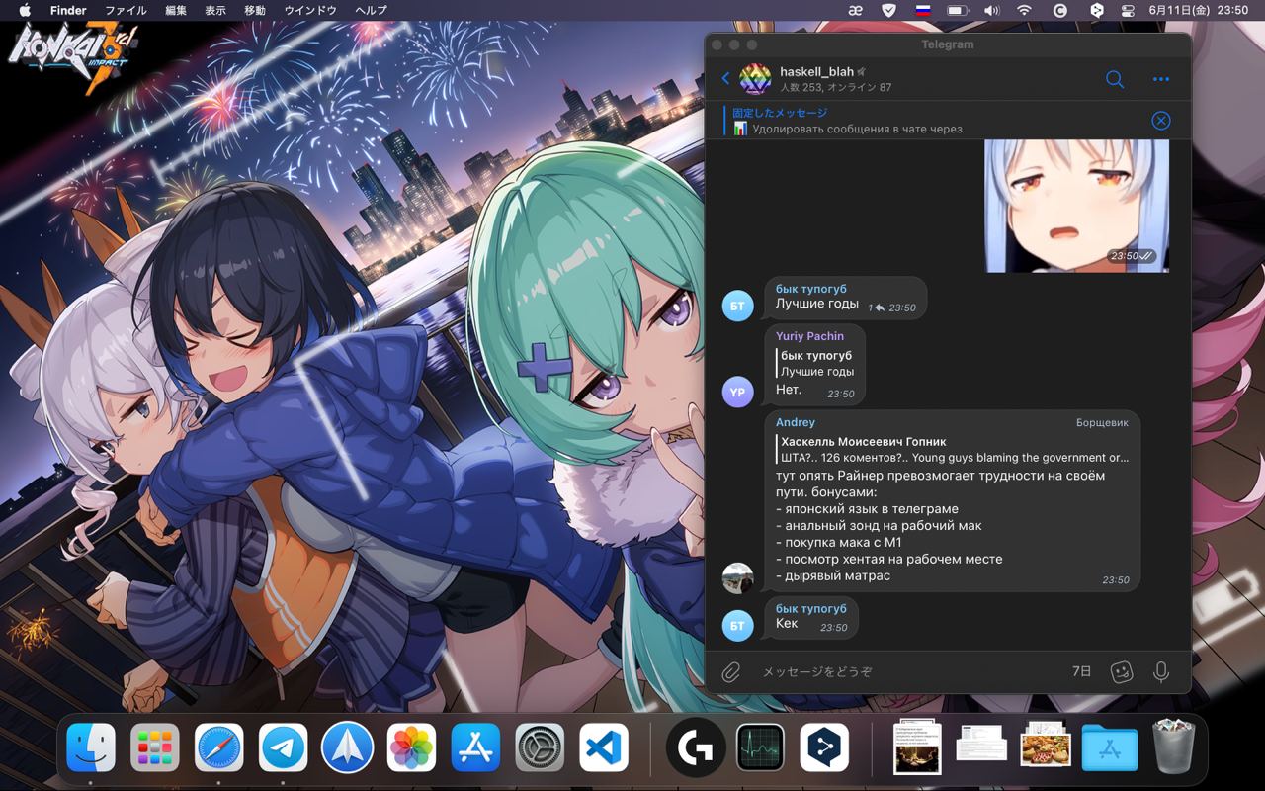Open the battery status menu
1265x791 pixels.
tap(957, 10)
